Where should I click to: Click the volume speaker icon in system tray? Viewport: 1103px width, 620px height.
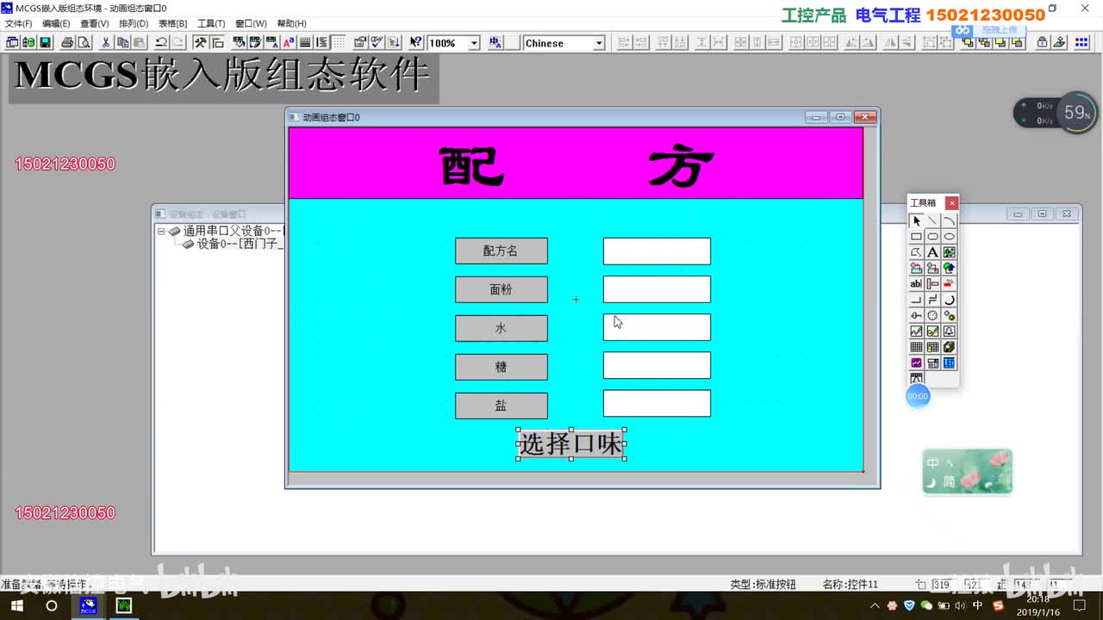click(x=961, y=605)
